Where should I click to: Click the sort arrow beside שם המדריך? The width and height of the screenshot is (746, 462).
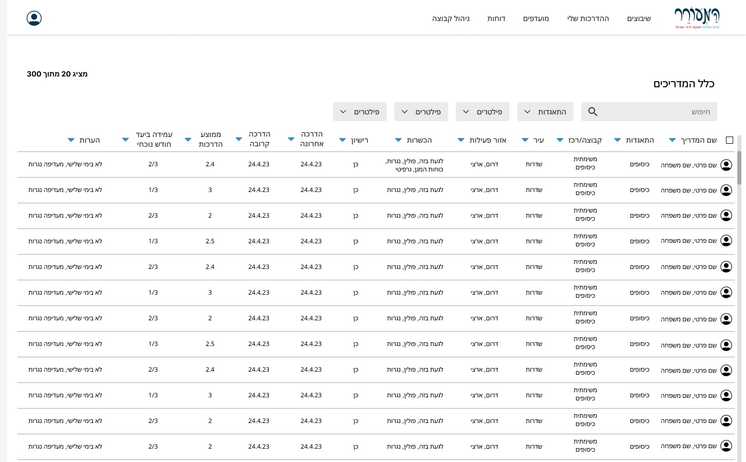(x=672, y=140)
